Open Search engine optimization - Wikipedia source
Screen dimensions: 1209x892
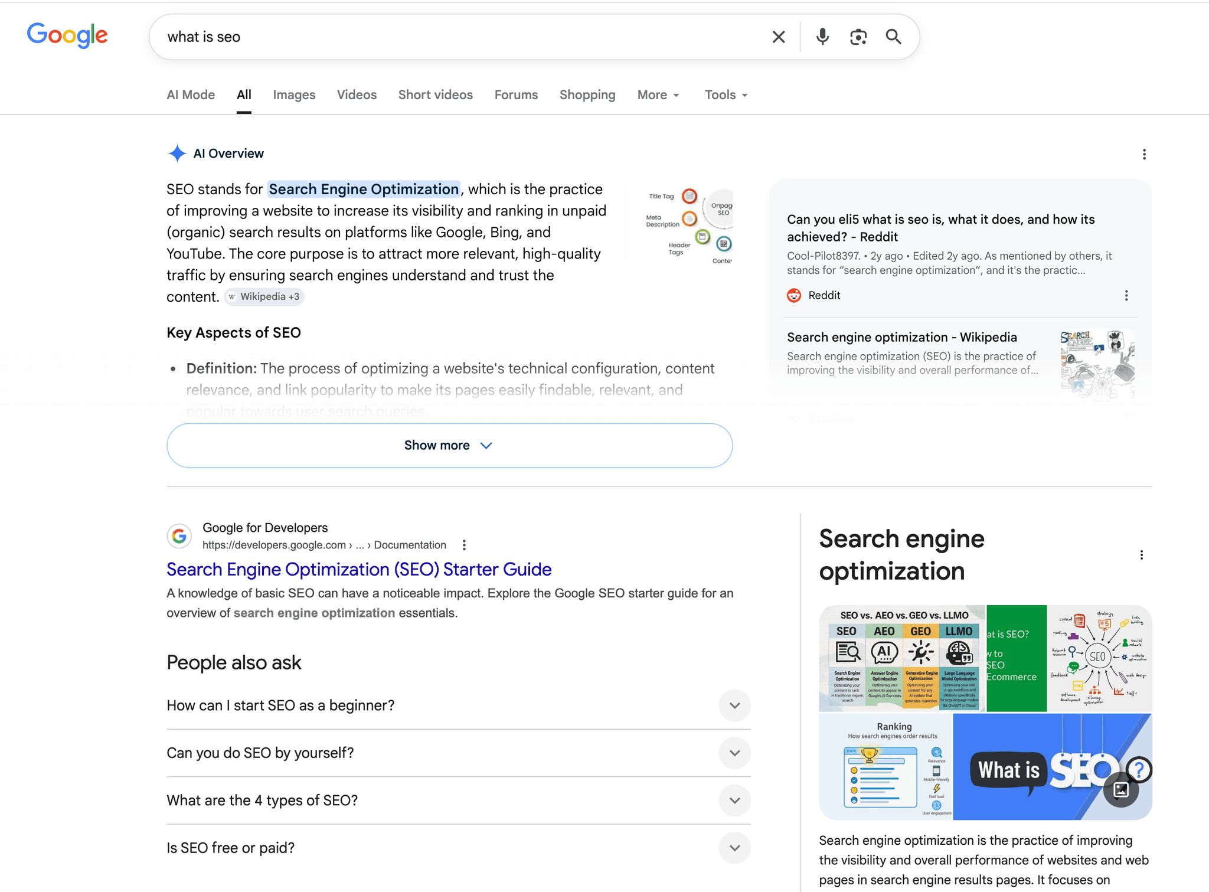(x=902, y=337)
